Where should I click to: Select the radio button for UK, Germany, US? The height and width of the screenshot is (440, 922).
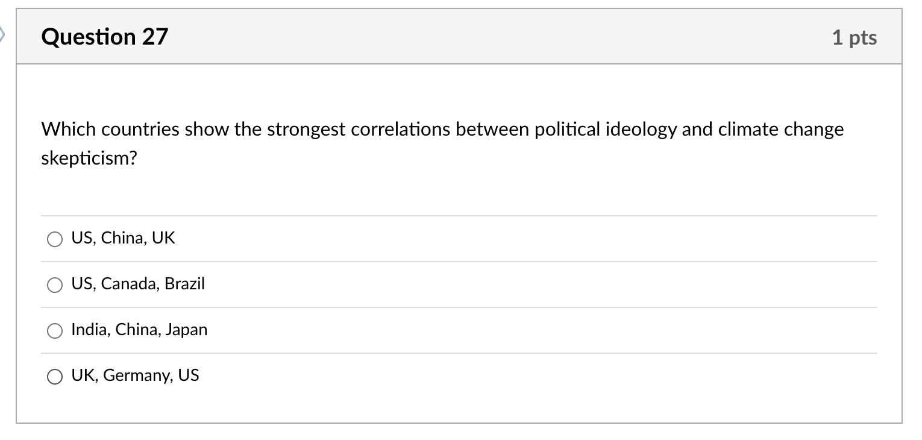tap(55, 376)
